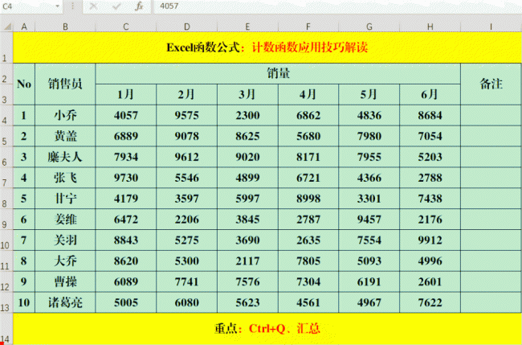522x345 pixels.
Task: Select row 1 header
Action: click(x=6, y=47)
